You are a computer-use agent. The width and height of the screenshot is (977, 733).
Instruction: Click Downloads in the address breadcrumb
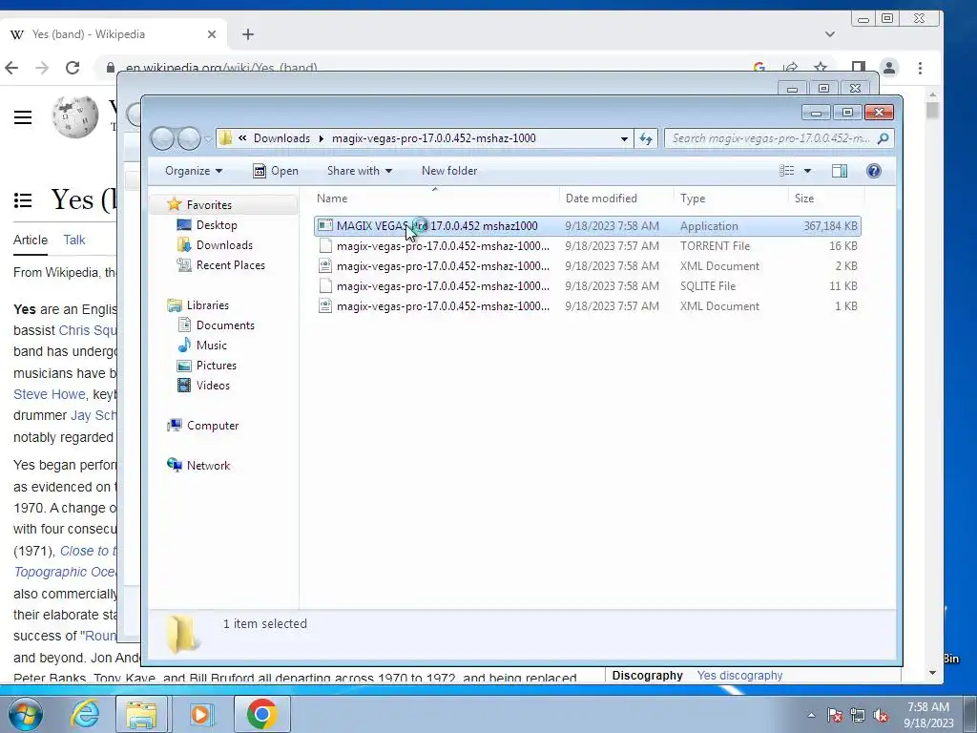pyautogui.click(x=281, y=138)
